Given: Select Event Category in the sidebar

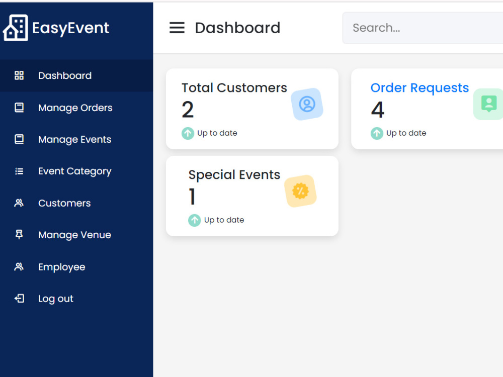Looking at the screenshot, I should tap(76, 171).
